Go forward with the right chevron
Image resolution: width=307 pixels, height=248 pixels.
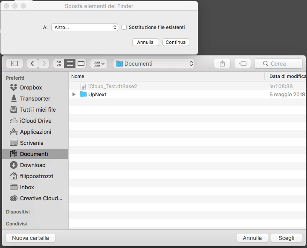(x=43, y=63)
